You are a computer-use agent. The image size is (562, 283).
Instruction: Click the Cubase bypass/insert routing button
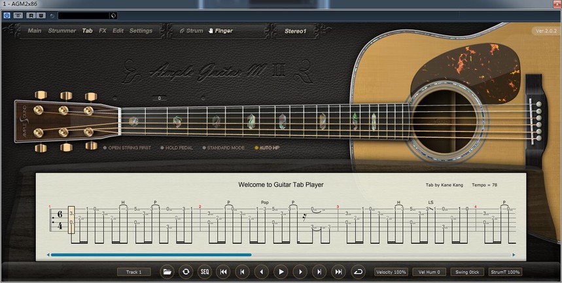18,16
